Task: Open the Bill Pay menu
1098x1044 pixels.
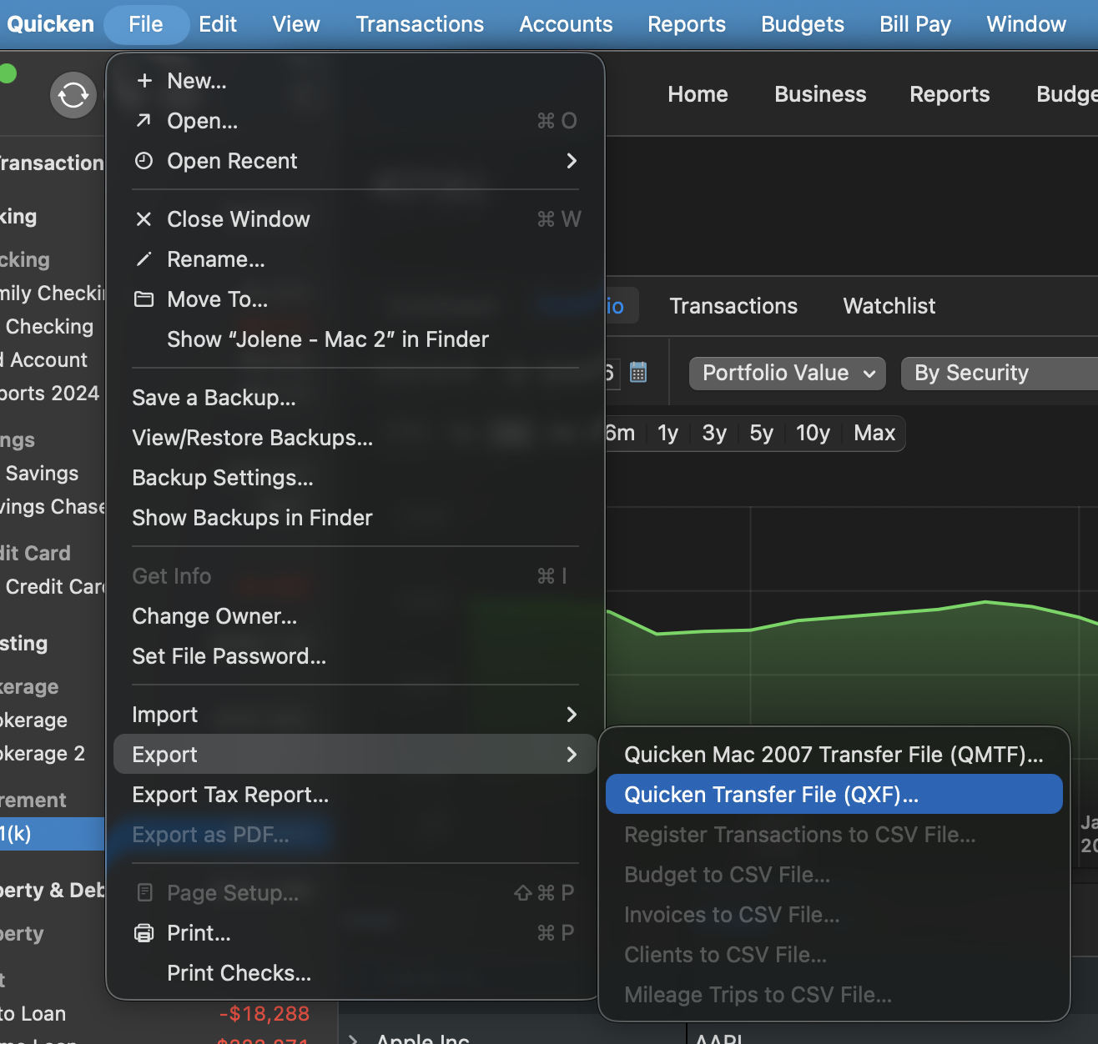Action: tap(915, 24)
